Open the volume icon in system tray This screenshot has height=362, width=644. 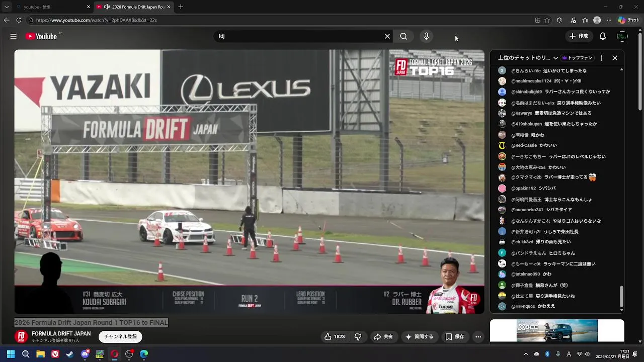(x=588, y=354)
